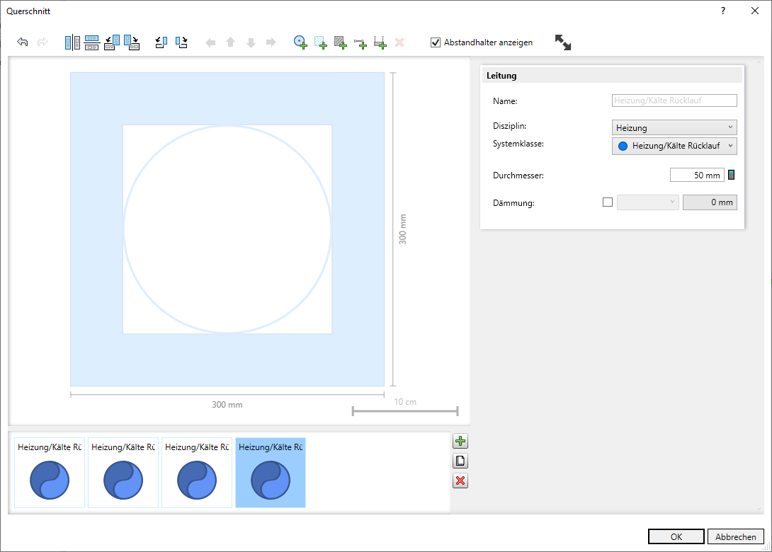
Task: Click the move up arrow
Action: pos(230,42)
